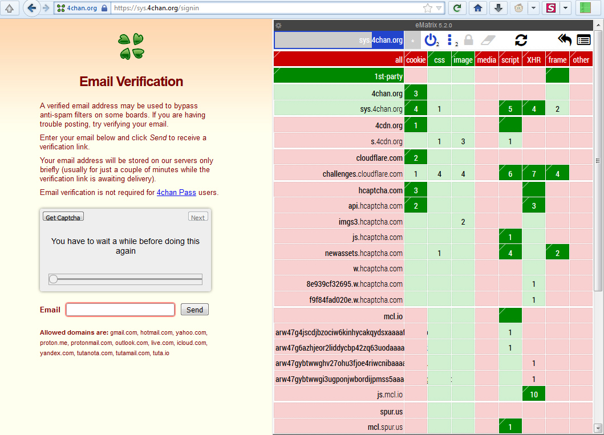Toggle the api.hcaptcha.com domain row
The image size is (604, 435).
tap(339, 206)
